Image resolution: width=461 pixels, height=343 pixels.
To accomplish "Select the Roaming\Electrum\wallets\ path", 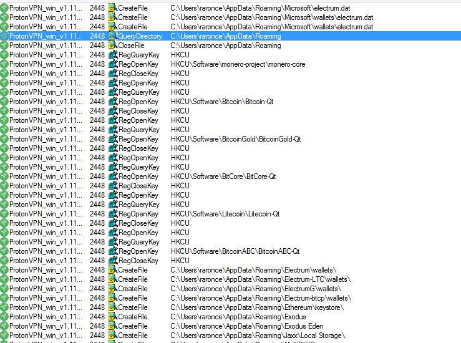I will pos(253,270).
